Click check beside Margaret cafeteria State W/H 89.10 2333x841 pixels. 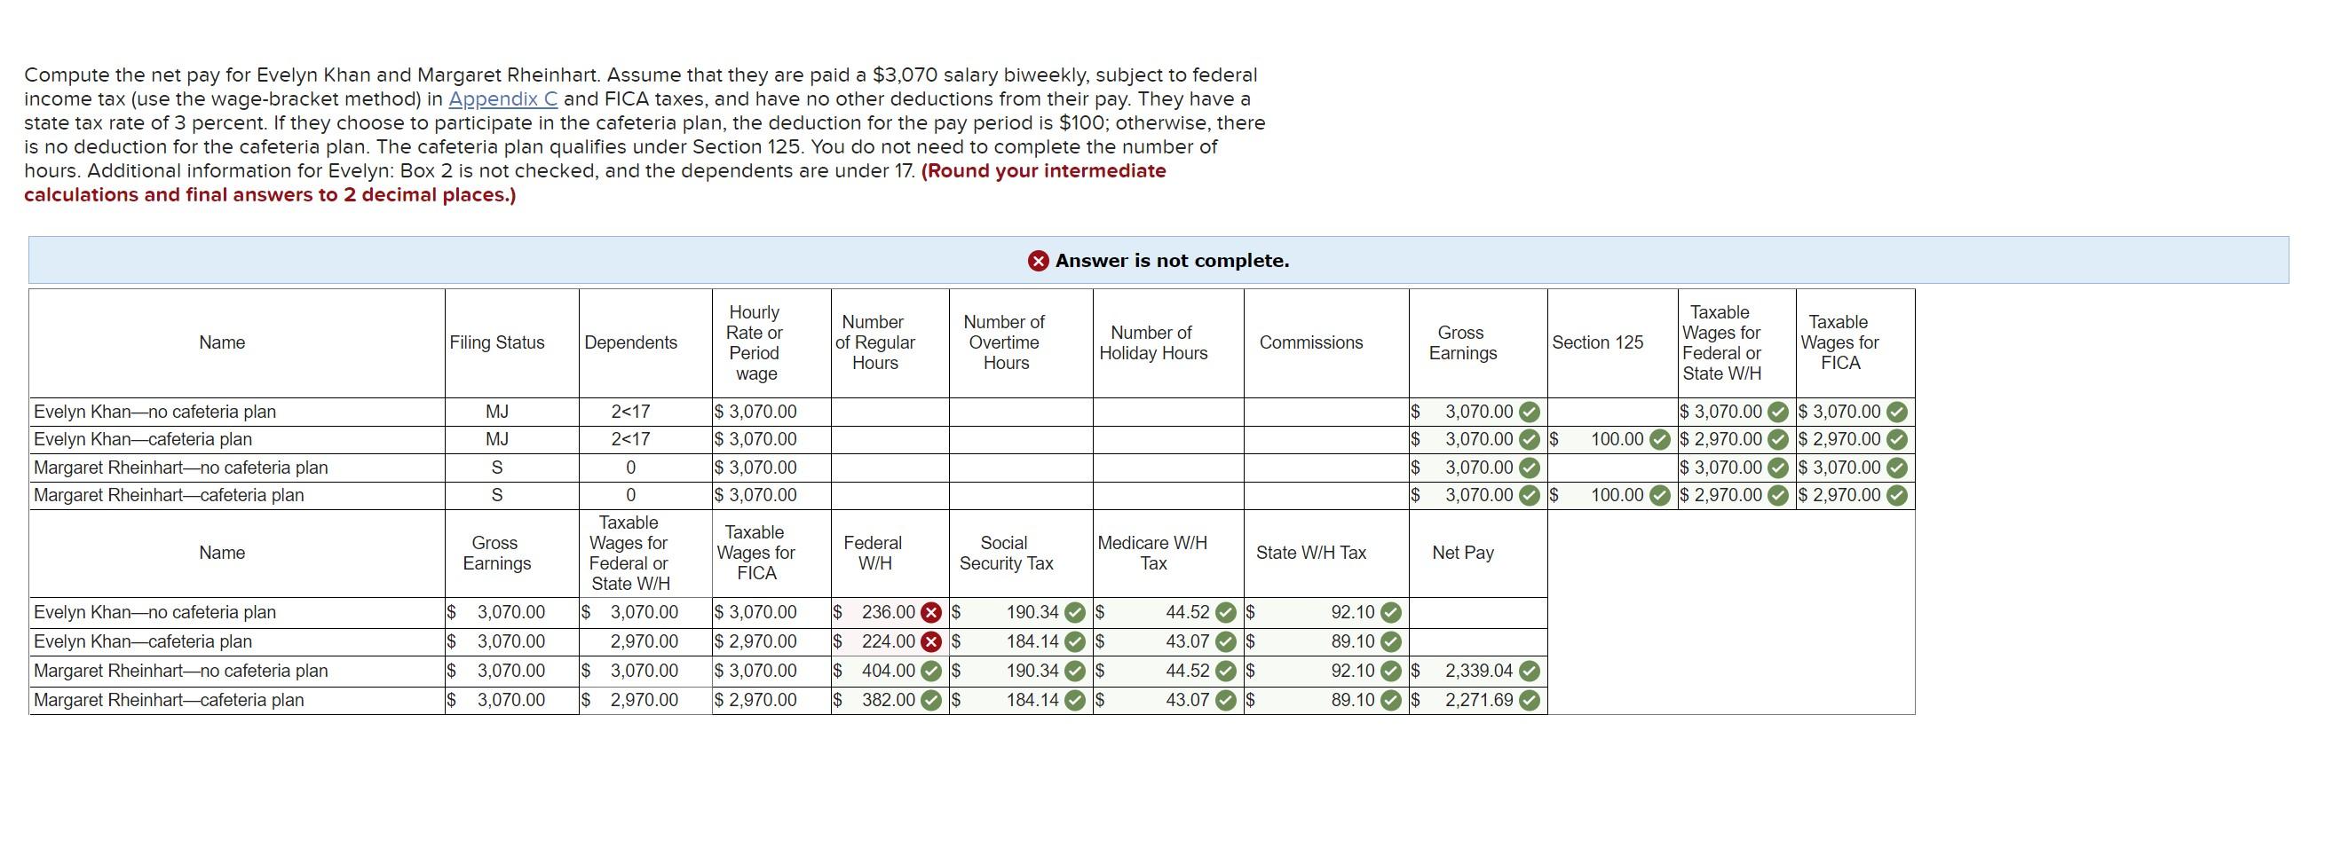pos(1390,700)
